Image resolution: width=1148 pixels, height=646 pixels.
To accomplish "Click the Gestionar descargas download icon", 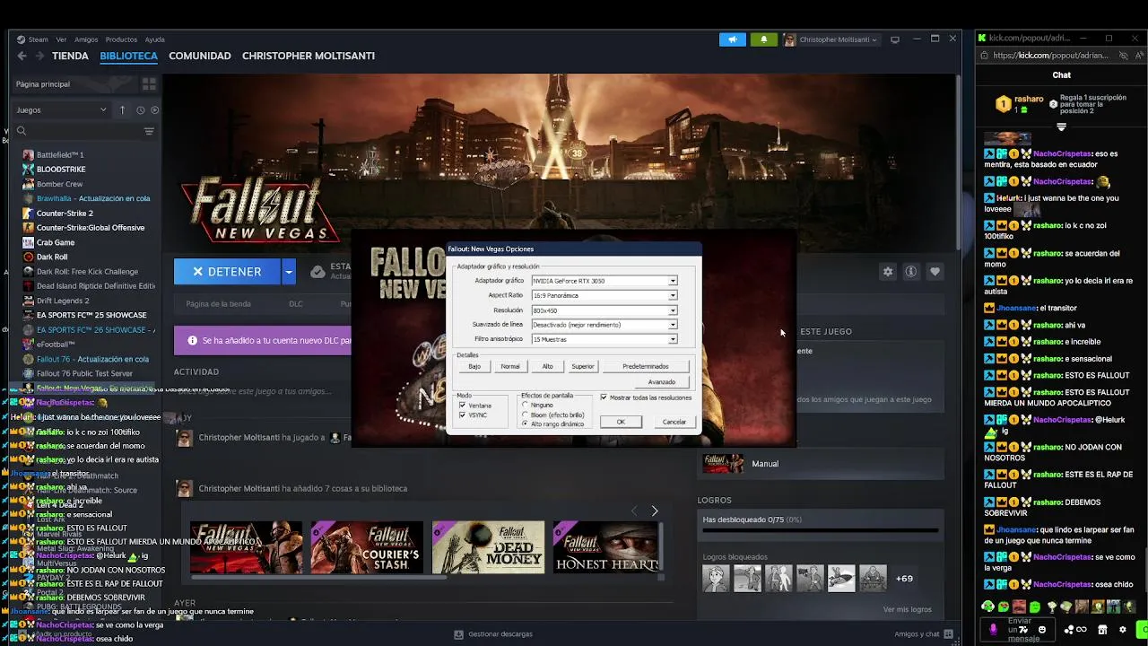I will pos(459,634).
